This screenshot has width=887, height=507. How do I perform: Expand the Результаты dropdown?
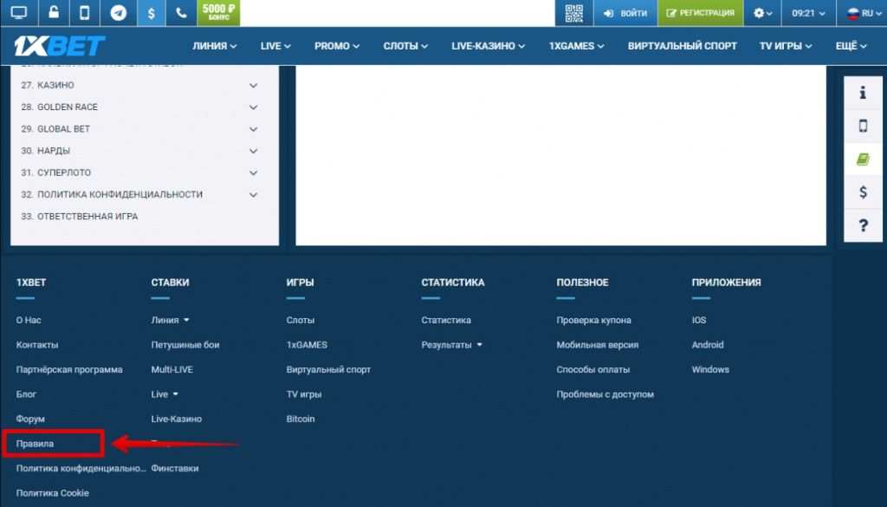[x=451, y=345]
